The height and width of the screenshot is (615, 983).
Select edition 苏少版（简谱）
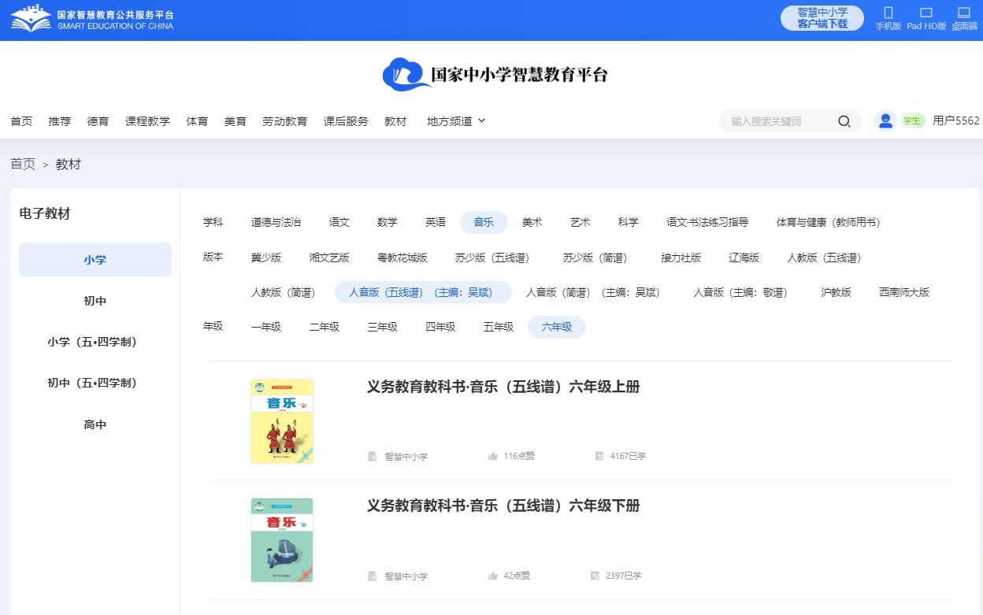[598, 257]
